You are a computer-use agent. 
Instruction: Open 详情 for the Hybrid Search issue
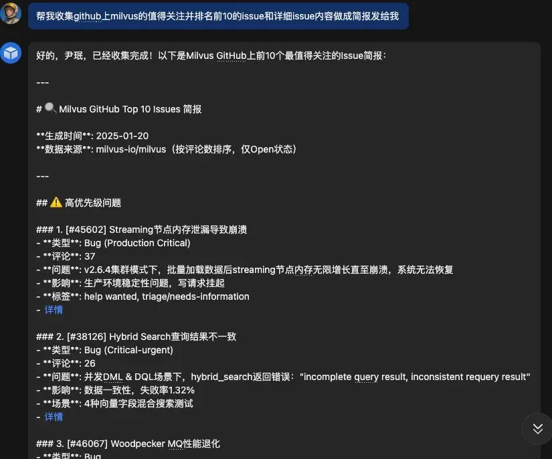[54, 416]
